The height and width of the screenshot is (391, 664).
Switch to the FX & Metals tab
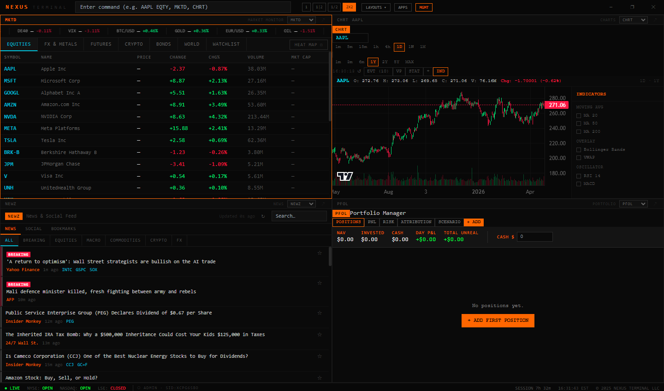(x=61, y=44)
